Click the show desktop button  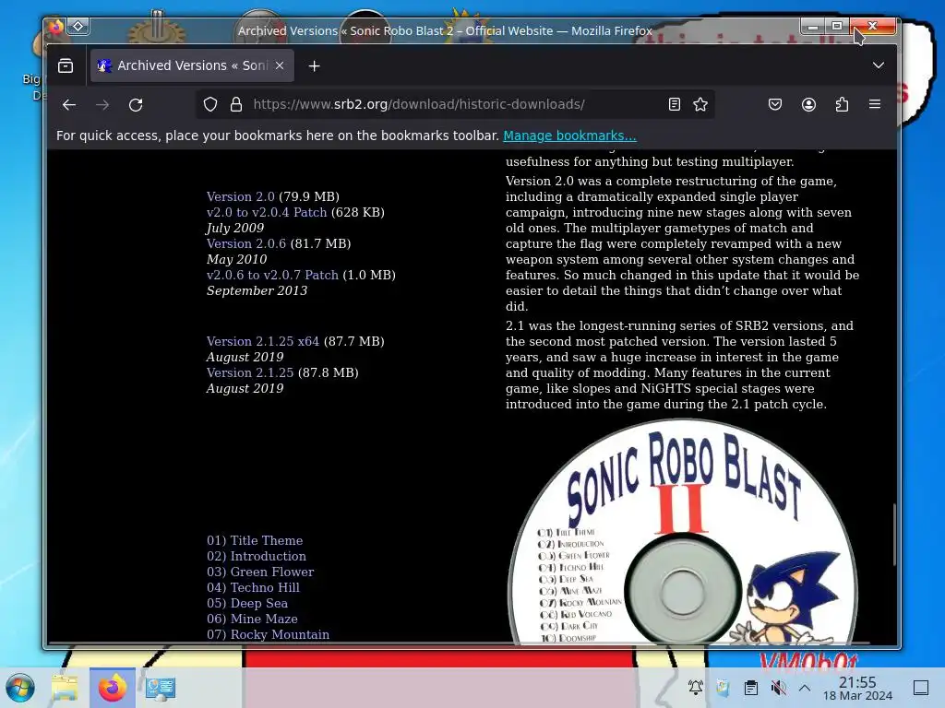(x=921, y=688)
